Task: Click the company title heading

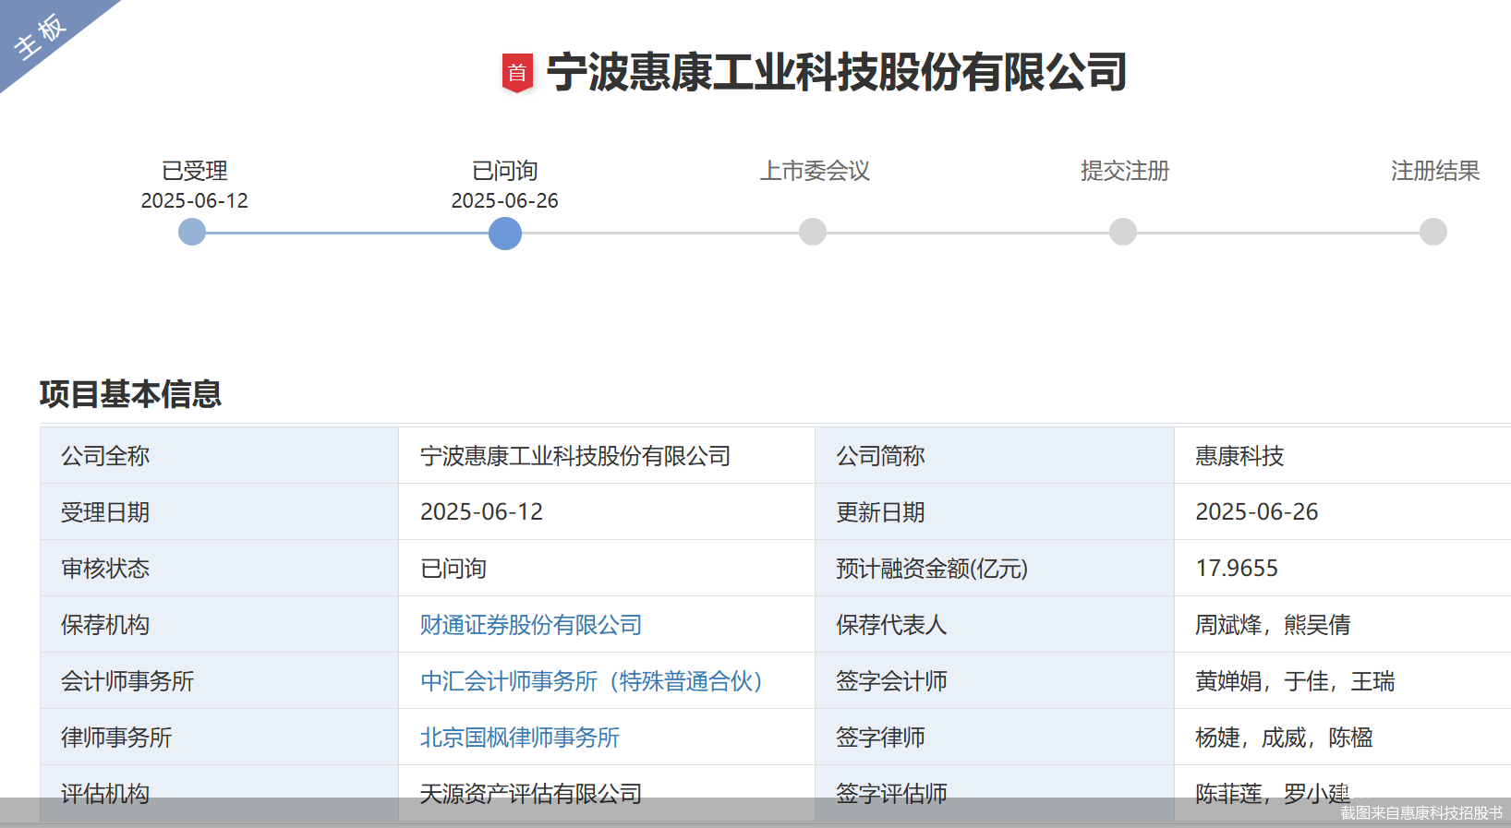Action: [x=836, y=73]
